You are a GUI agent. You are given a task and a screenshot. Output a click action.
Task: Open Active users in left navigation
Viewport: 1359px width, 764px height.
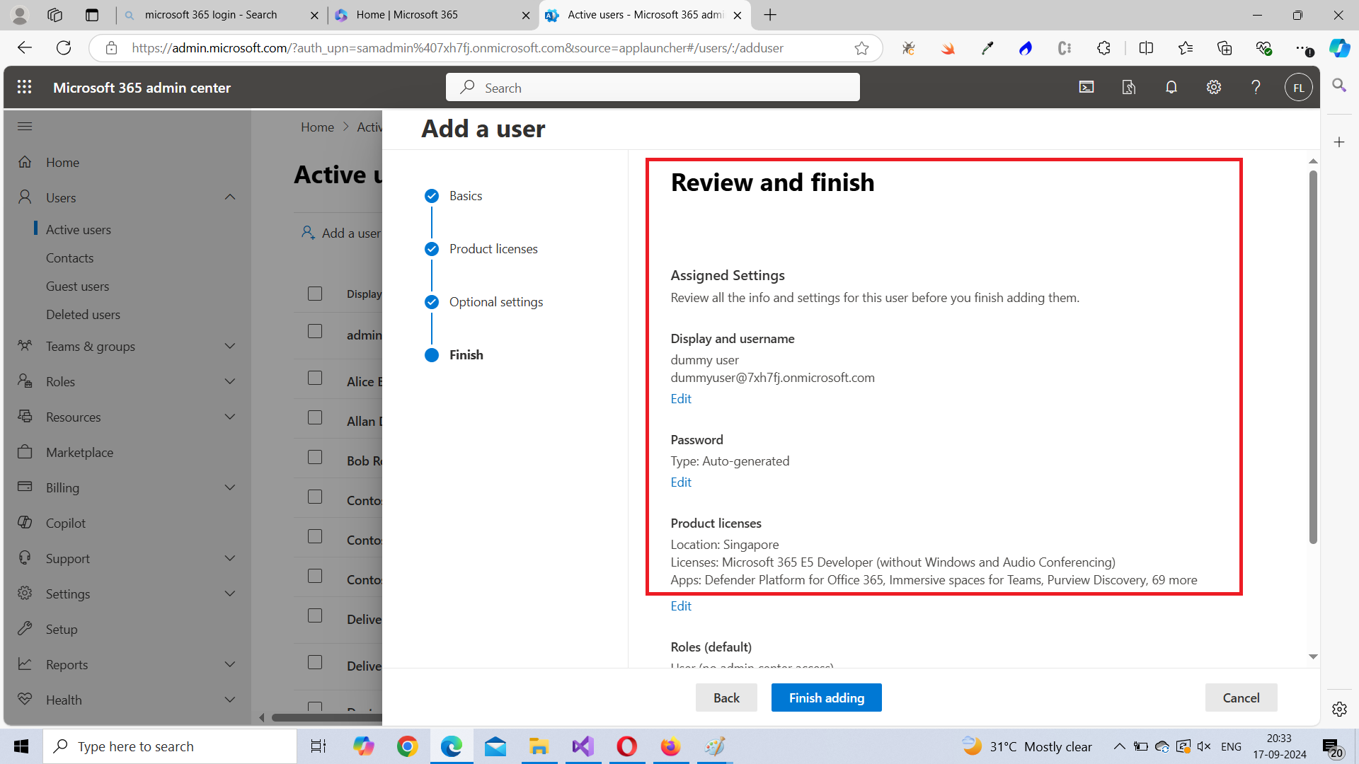79,230
